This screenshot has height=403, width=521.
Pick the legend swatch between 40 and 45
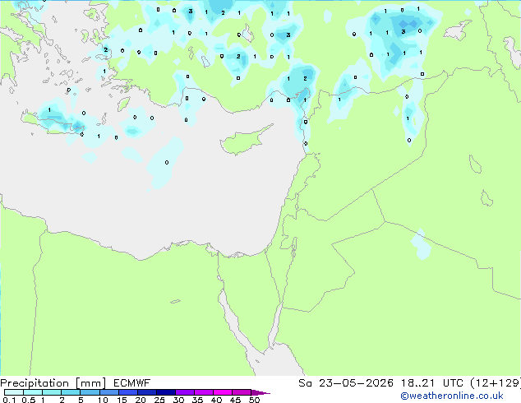223,392
